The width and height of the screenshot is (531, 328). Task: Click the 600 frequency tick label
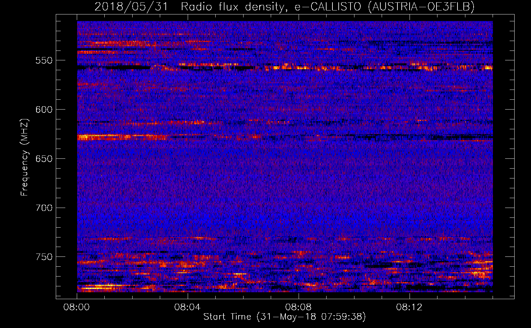point(44,110)
